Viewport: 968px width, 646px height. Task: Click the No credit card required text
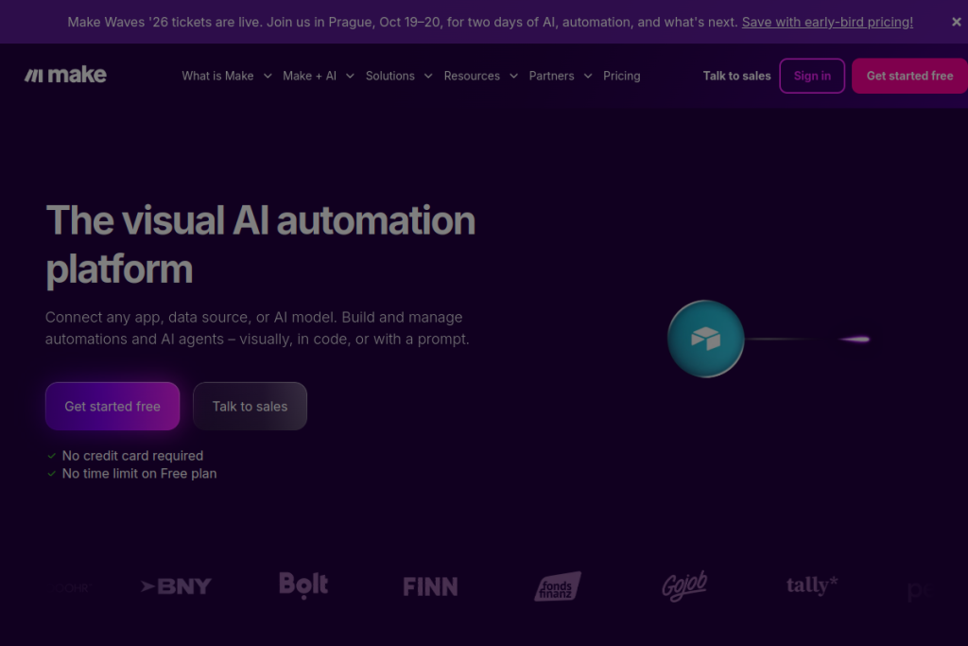132,456
